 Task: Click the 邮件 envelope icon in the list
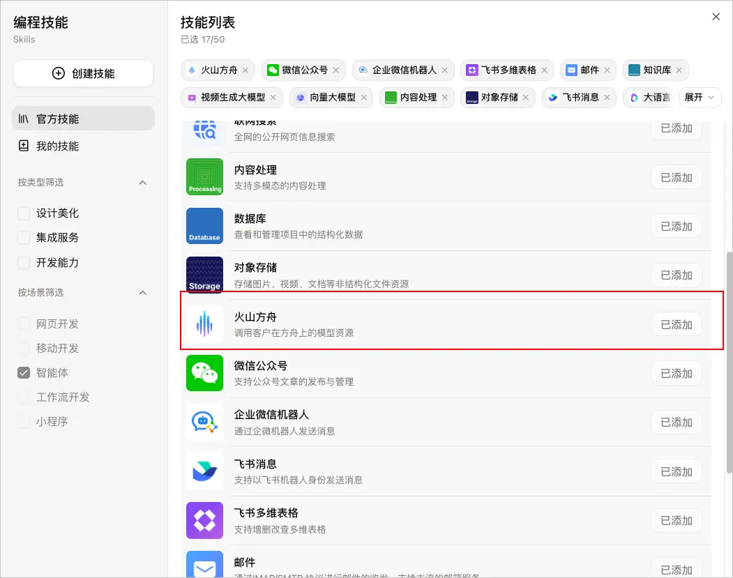tap(204, 565)
